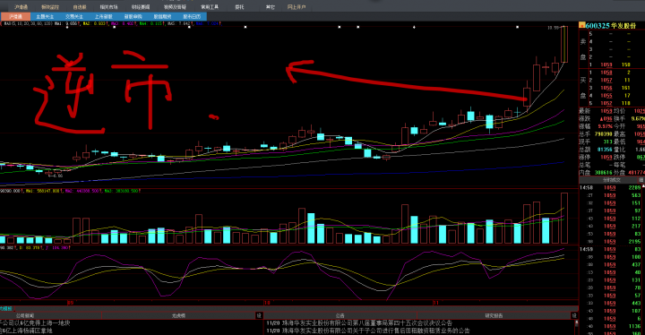
Task: Click the up arrow above the trade list scrollbar
Action: click(643, 187)
